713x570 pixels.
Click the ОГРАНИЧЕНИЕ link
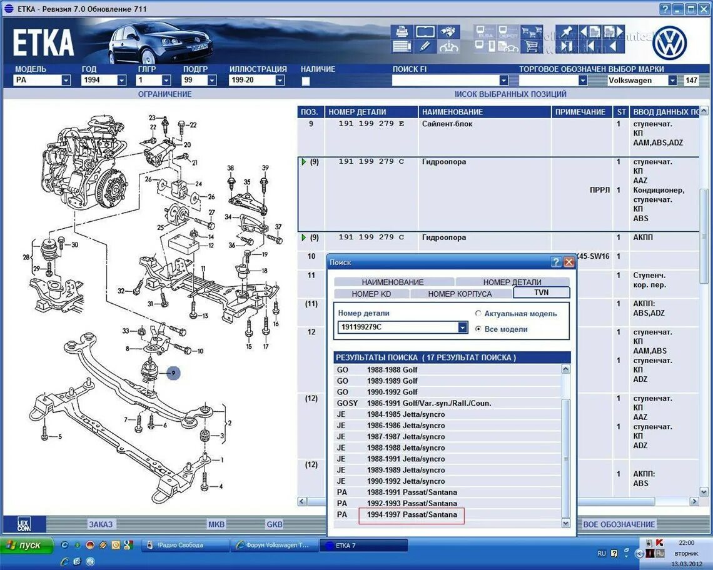[x=164, y=94]
